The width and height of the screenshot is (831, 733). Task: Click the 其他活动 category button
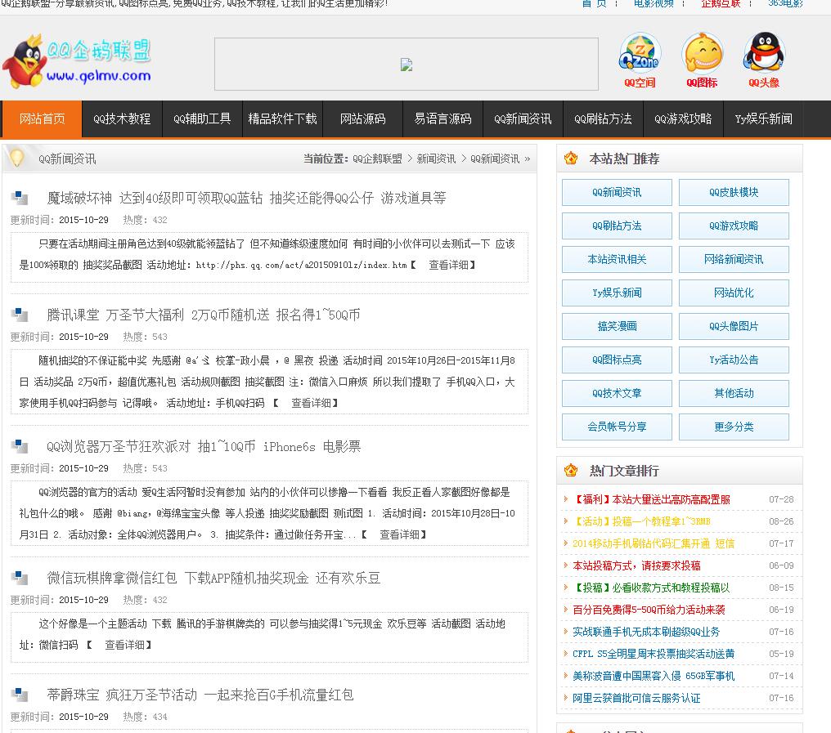(x=734, y=393)
